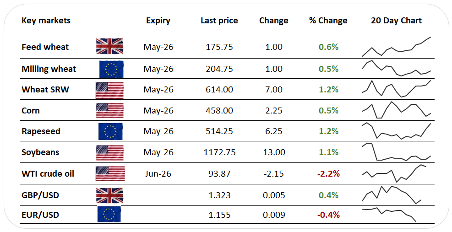Open the Feed wheat 20 day chart
Screen dimensions: 452x232
tap(396, 47)
